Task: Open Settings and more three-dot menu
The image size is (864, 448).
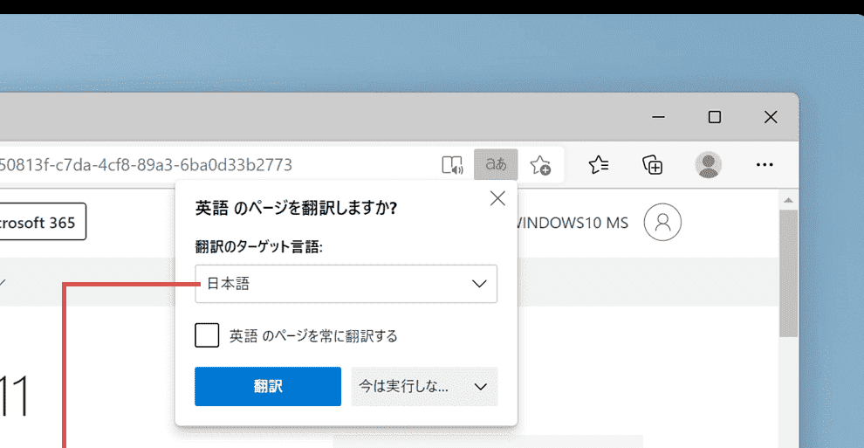Action: (765, 164)
